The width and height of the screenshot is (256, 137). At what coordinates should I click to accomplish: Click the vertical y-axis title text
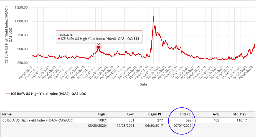click(8, 35)
